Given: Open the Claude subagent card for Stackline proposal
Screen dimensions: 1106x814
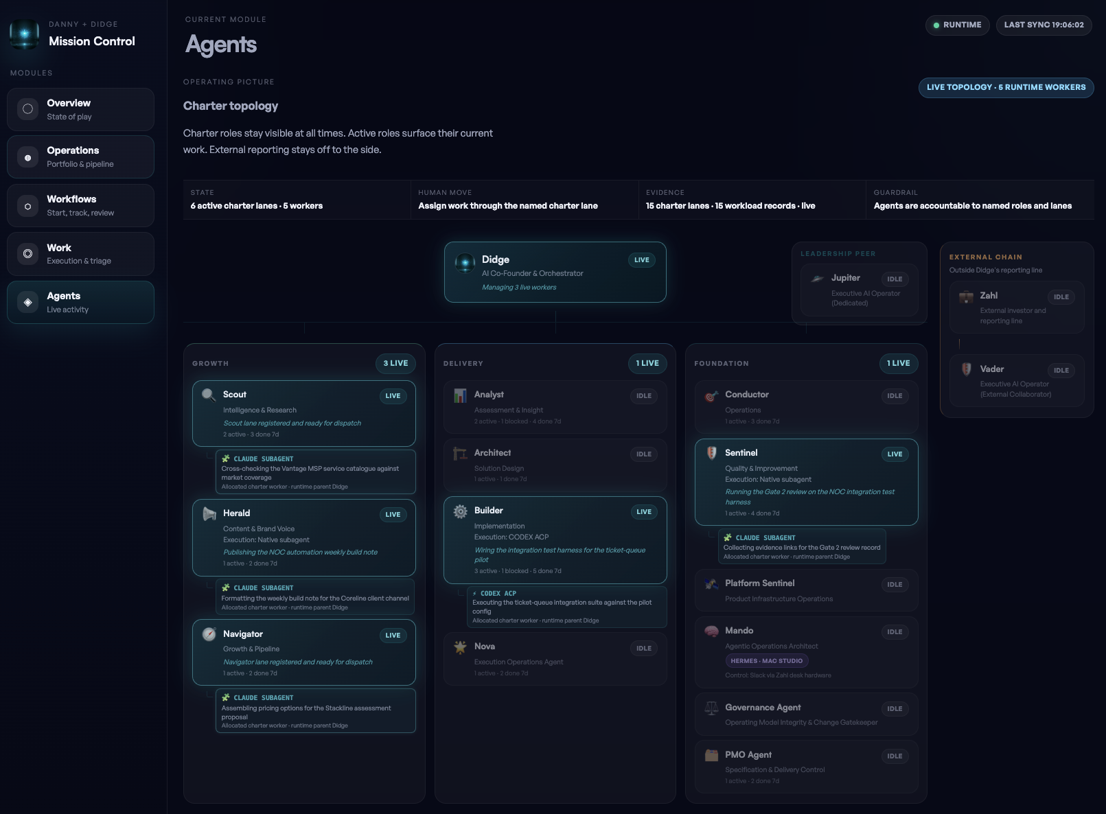Looking at the screenshot, I should click(x=316, y=711).
